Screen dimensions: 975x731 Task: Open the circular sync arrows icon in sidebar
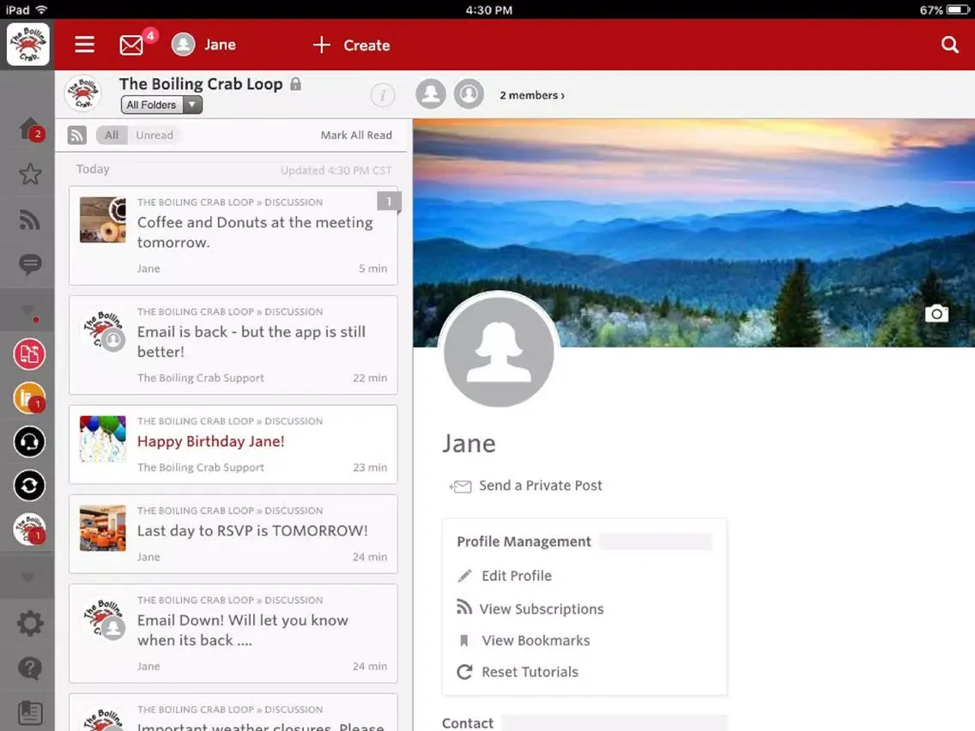click(29, 486)
